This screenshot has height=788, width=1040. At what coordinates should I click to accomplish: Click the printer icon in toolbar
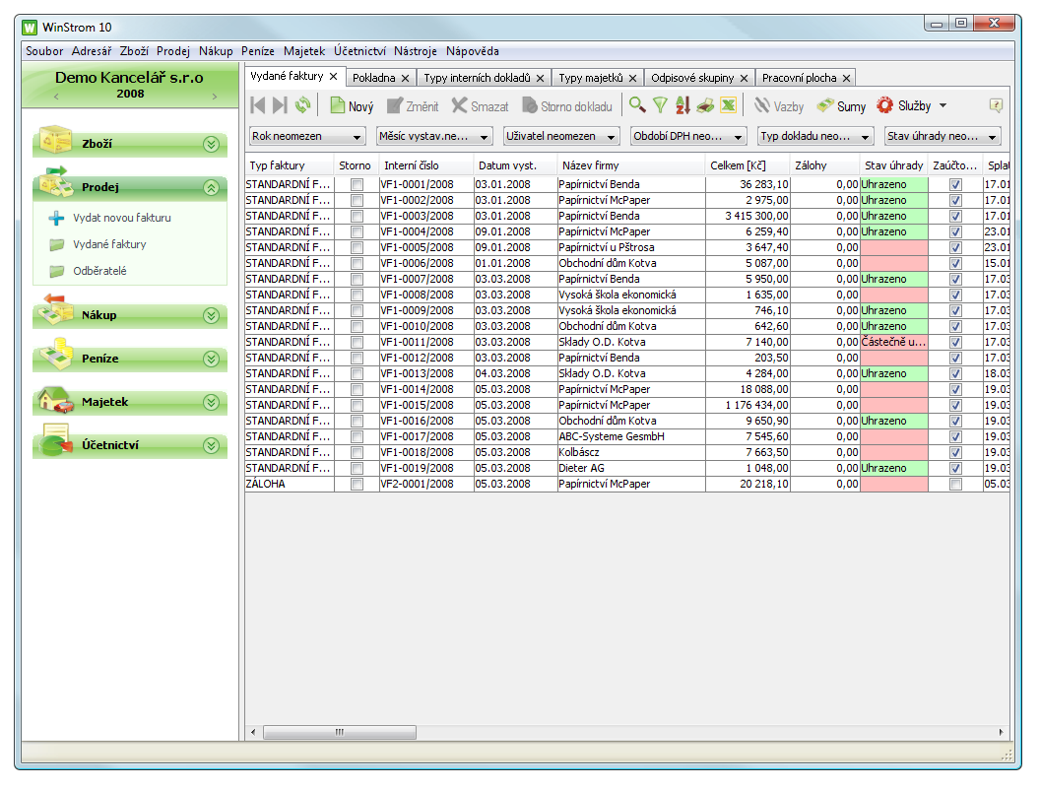click(705, 104)
